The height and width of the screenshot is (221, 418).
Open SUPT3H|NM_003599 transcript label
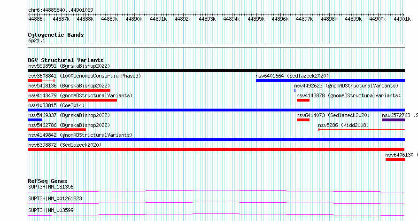pos(51,210)
